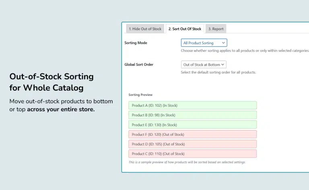This screenshot has height=190, width=309.
Task: Click the default sorting order help text
Action: pos(218,72)
